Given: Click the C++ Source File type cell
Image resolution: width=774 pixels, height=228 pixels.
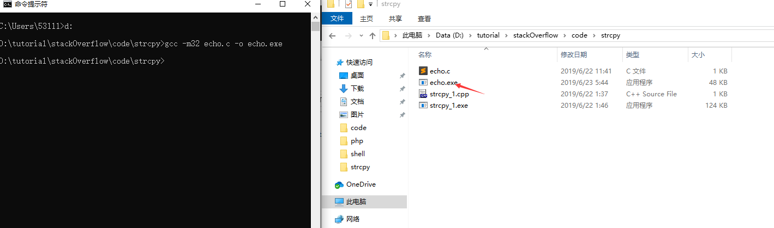Looking at the screenshot, I should 651,94.
